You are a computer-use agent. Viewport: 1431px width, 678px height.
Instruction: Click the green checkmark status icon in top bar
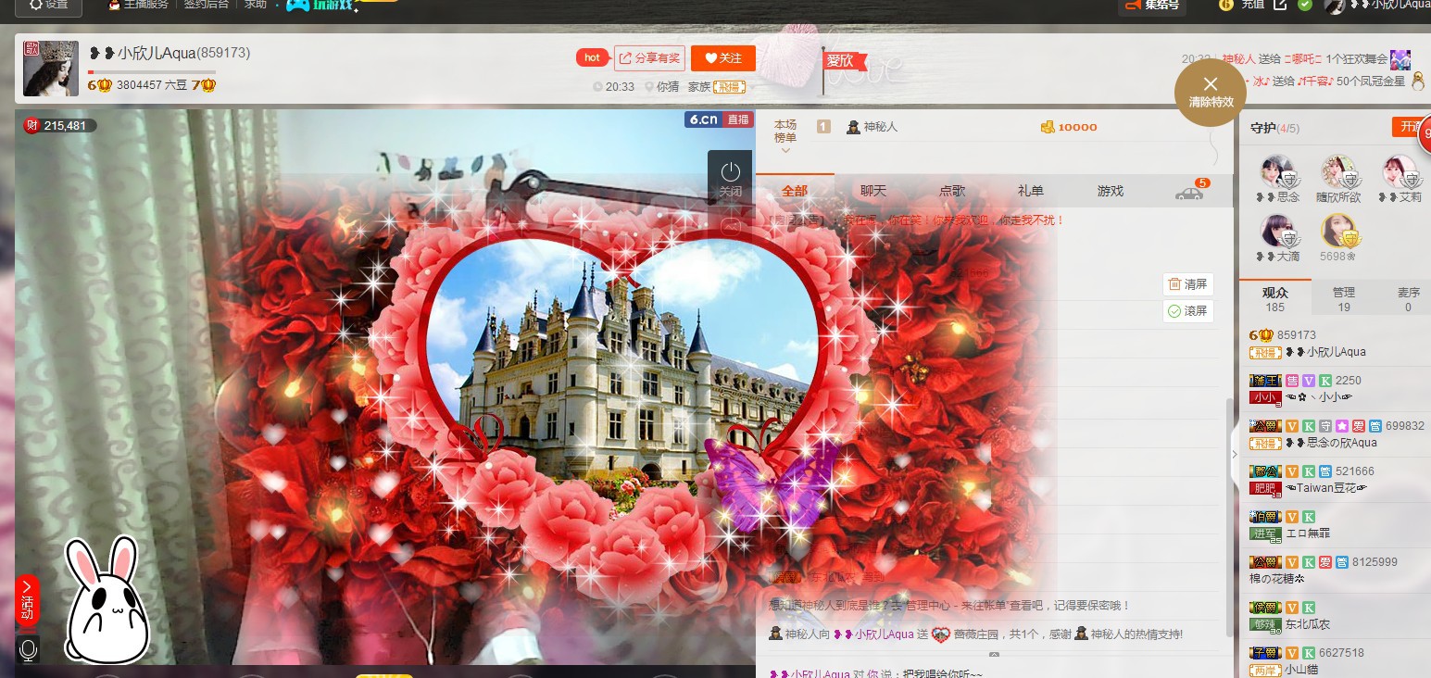point(1305,5)
